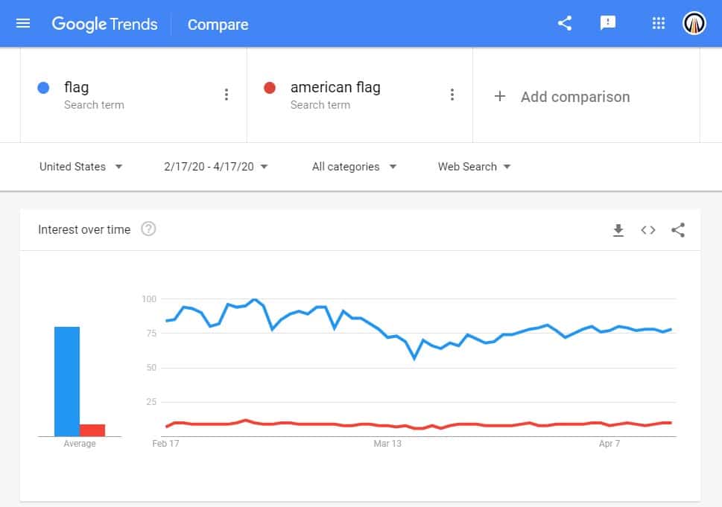Expand the United States region dropdown
Image resolution: width=722 pixels, height=507 pixels.
pos(81,167)
